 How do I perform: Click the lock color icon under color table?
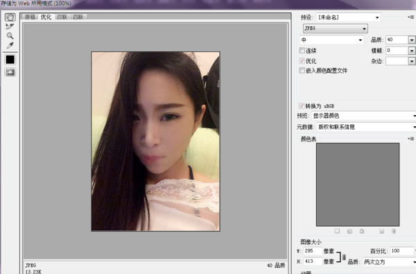click(x=362, y=231)
